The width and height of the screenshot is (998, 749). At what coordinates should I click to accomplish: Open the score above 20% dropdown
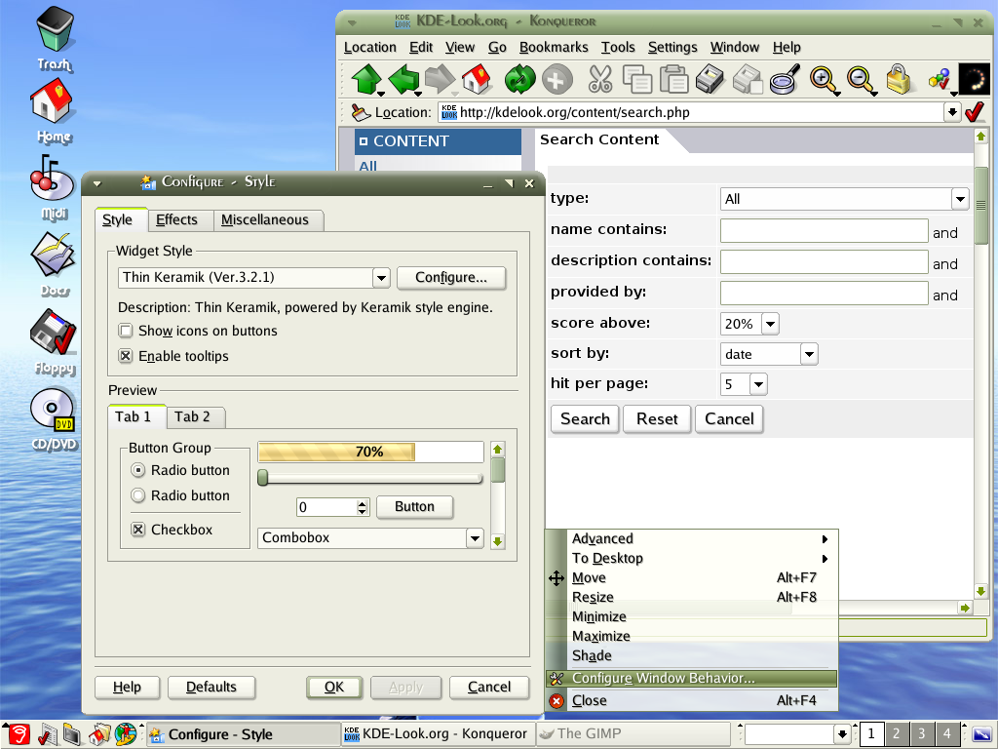click(749, 324)
